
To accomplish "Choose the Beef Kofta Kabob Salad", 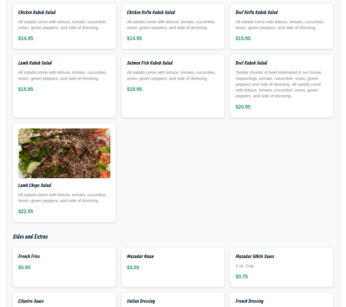I will click(282, 26).
